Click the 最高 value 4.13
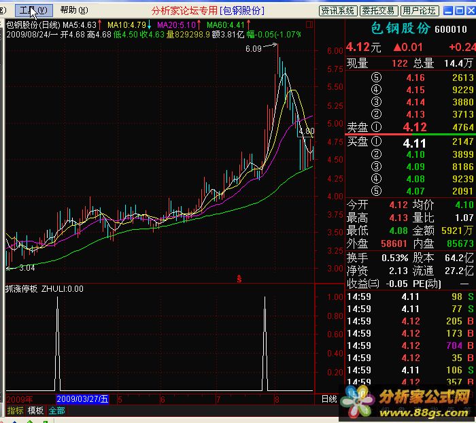476x423 pixels. coord(398,218)
